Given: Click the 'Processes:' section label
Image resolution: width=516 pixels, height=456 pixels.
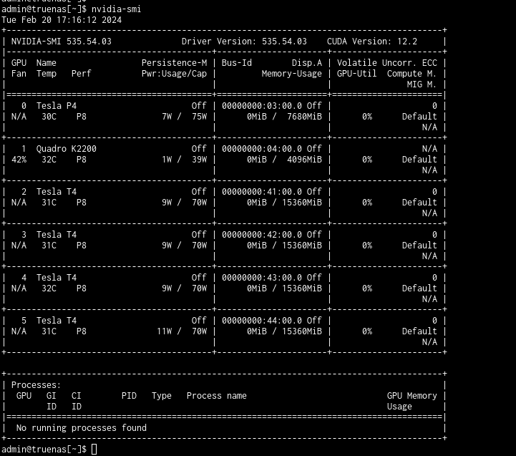Looking at the screenshot, I should 36,385.
